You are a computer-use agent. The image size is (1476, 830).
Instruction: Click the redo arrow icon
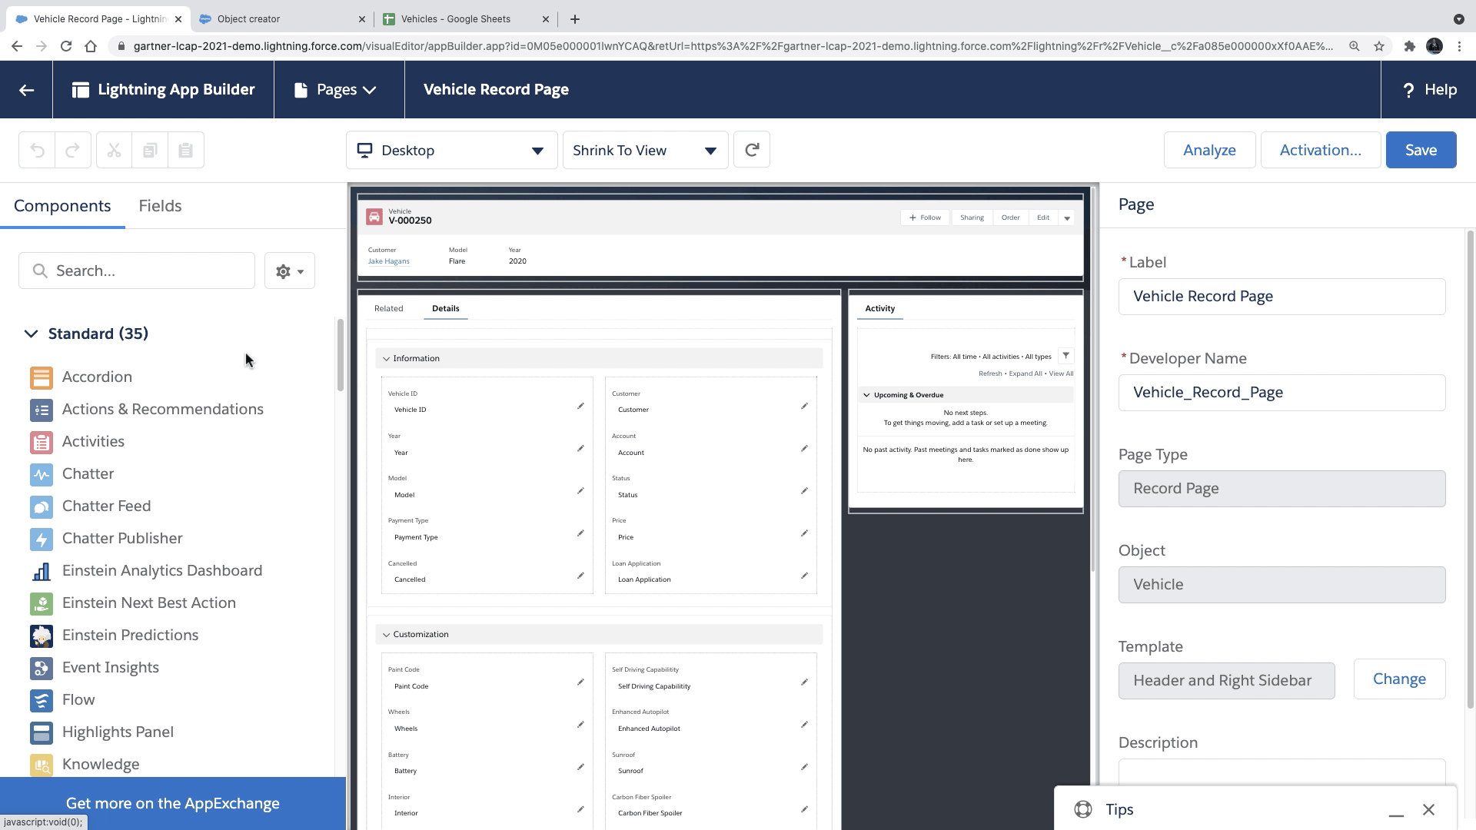[x=73, y=151]
